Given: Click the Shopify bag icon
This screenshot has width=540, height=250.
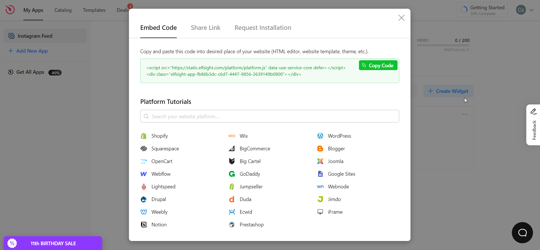Looking at the screenshot, I should [x=144, y=136].
